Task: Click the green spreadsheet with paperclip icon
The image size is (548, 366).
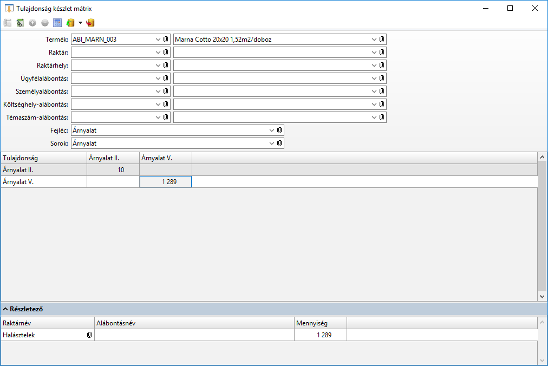Action: coord(20,23)
